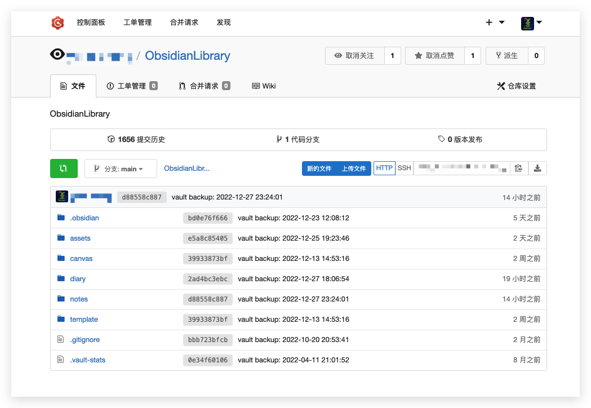View the 1656 提交历史 commit history

point(136,140)
